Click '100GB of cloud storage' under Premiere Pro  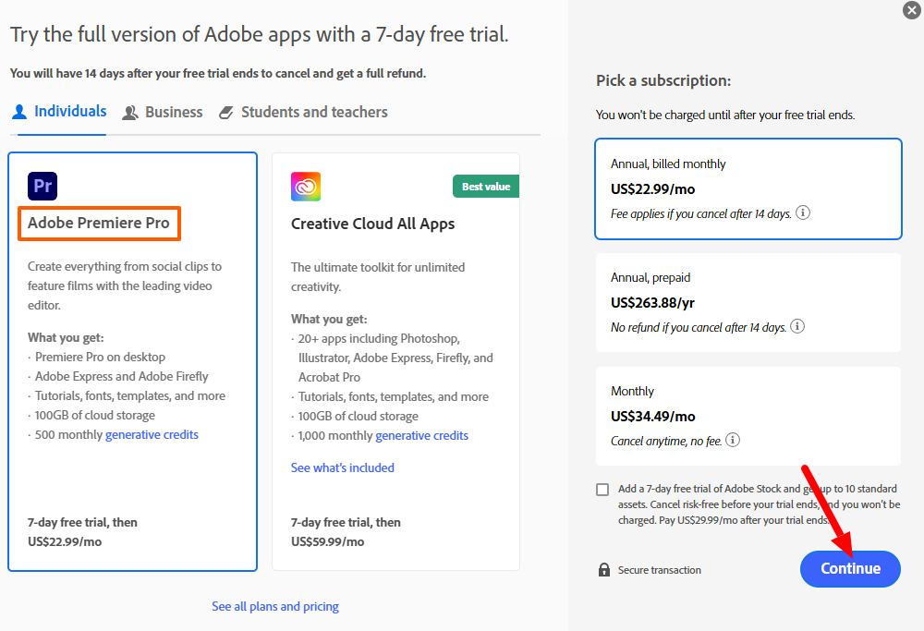coord(95,416)
